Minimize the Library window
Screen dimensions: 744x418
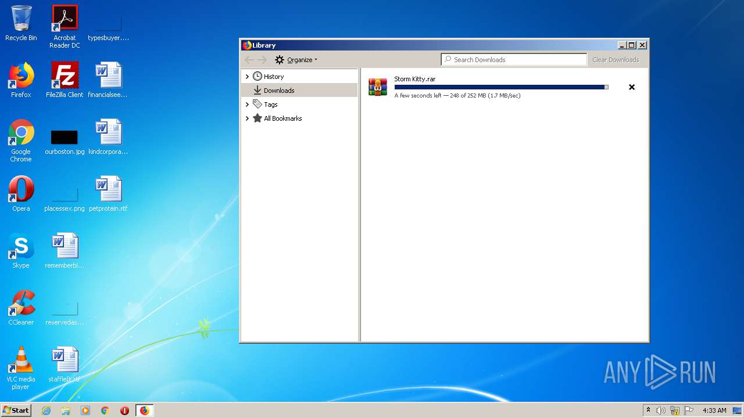(621, 45)
